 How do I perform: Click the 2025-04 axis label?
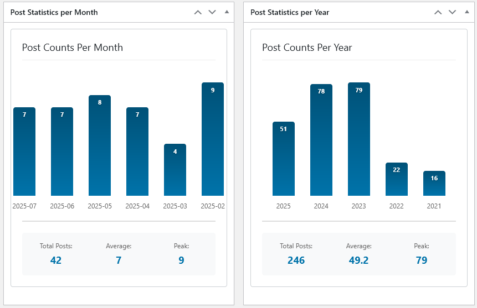pyautogui.click(x=137, y=206)
